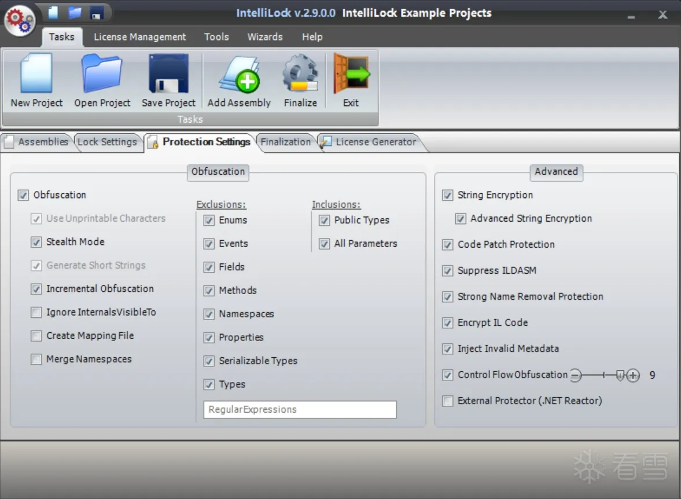Toggle Namespaces exclusion checkbox
Image resolution: width=681 pixels, height=499 pixels.
(209, 314)
